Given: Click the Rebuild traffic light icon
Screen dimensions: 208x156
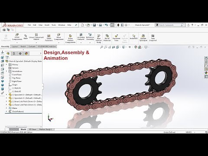Looking at the screenshot, I should click(118, 25).
